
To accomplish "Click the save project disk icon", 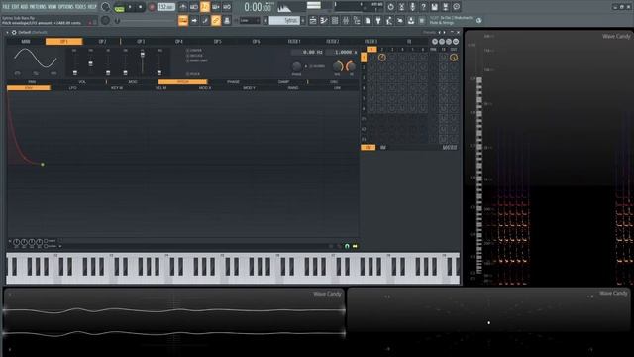I will (434, 7).
